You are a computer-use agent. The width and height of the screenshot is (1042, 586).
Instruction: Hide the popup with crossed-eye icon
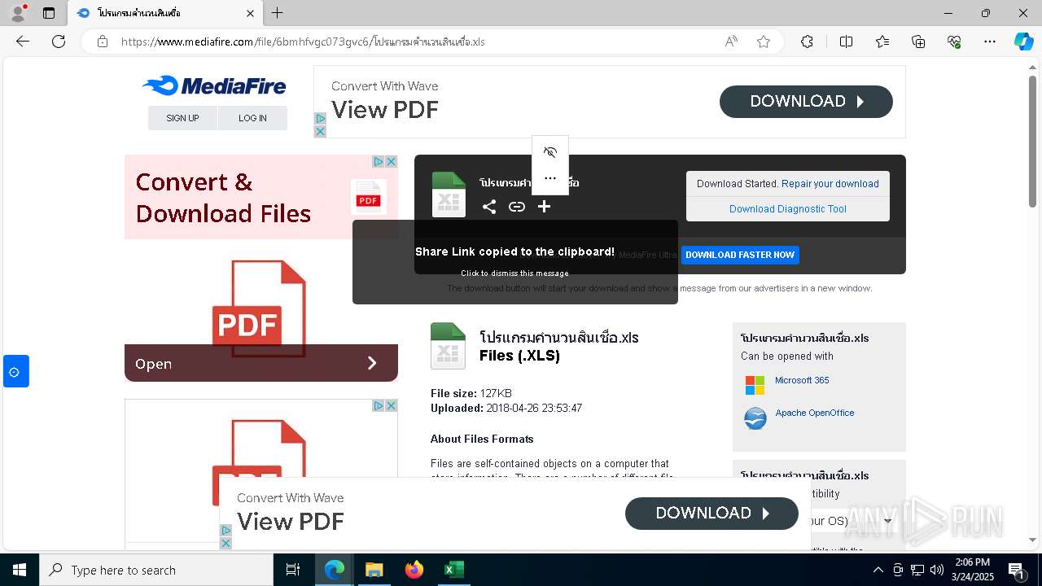pos(550,152)
